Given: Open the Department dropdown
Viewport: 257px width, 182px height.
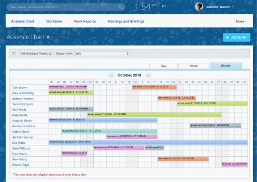Looking at the screenshot, I should (102, 53).
